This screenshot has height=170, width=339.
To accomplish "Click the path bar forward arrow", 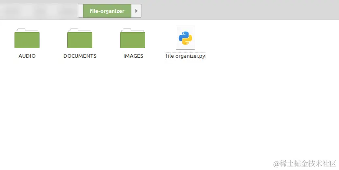I will click(x=136, y=11).
